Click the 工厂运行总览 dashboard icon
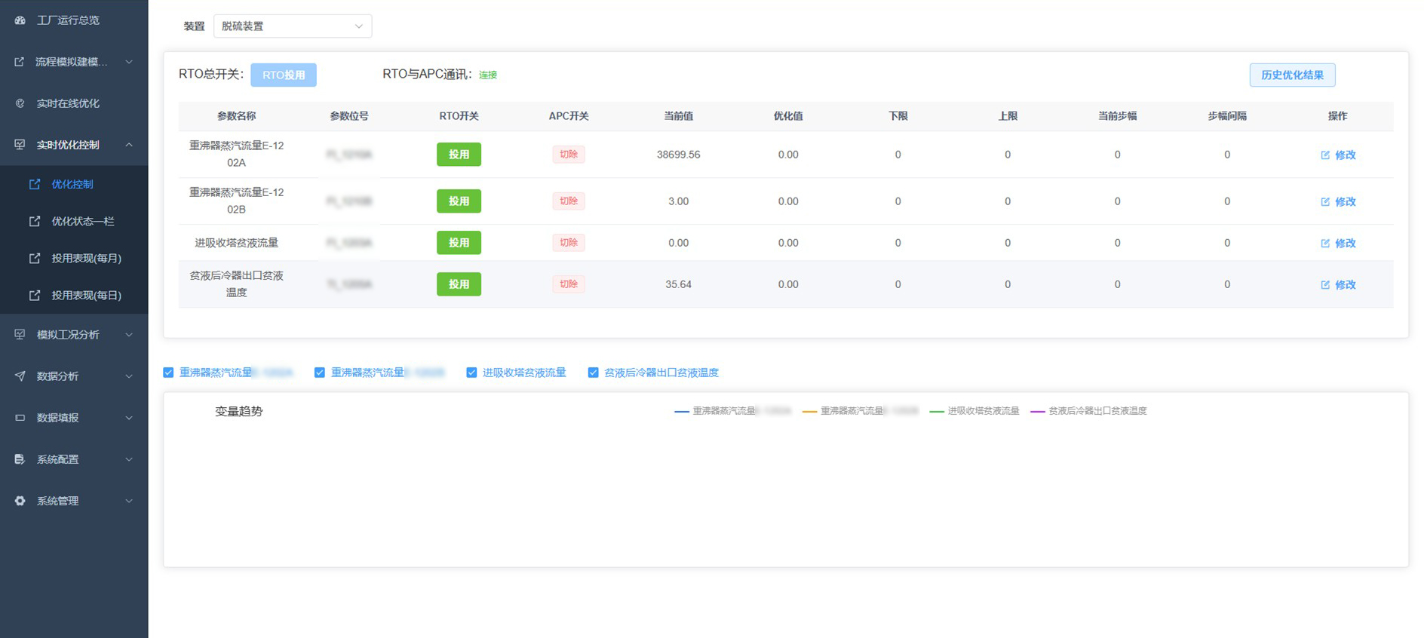 [20, 20]
